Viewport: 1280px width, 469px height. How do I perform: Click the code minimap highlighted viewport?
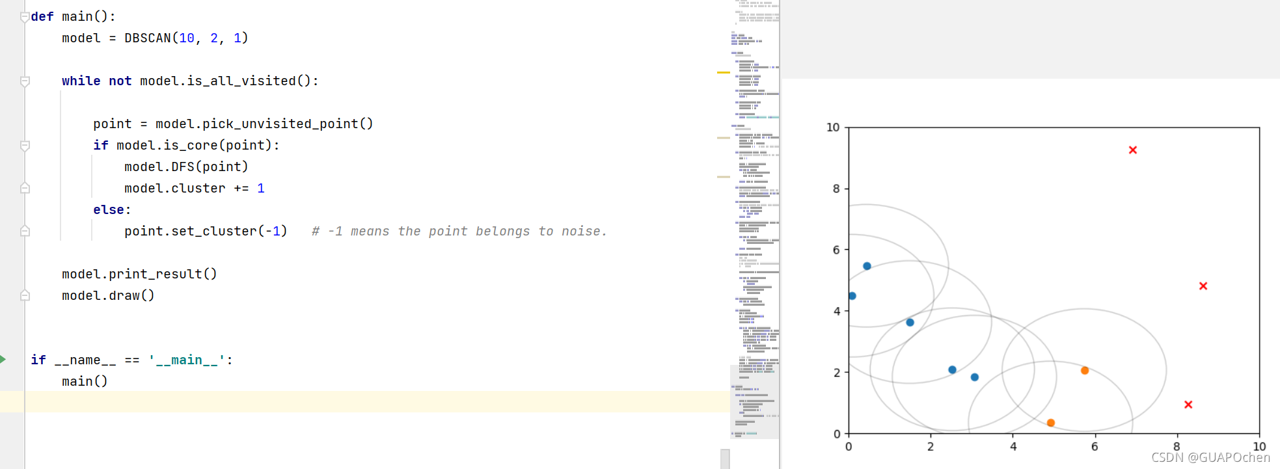click(754, 401)
